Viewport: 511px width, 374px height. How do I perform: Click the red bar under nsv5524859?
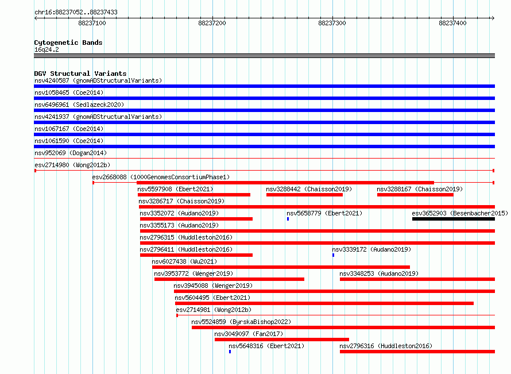pyautogui.click(x=343, y=327)
